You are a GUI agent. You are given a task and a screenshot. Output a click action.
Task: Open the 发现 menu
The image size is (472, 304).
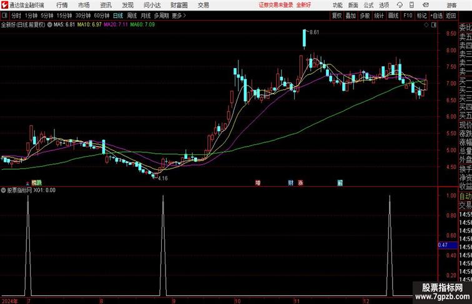(x=127, y=5)
